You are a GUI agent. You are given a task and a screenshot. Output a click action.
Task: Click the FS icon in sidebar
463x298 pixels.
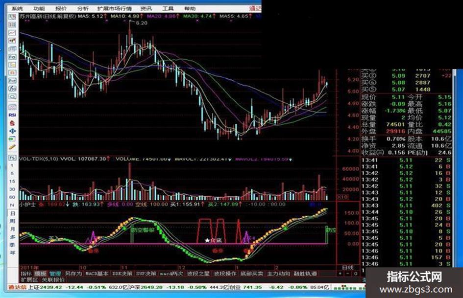12,158
